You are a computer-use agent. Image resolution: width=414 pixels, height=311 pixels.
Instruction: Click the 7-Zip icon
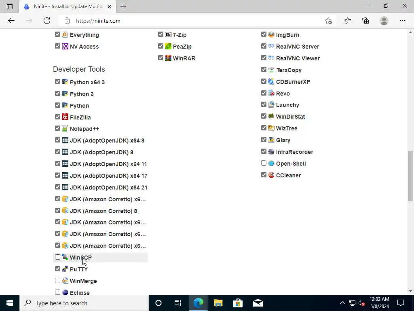168,35
